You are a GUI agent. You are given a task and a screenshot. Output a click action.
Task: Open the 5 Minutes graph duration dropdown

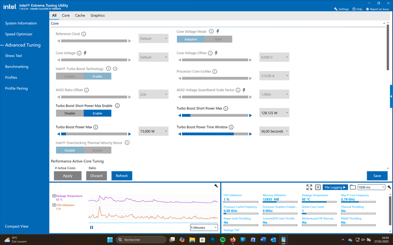tap(204, 227)
